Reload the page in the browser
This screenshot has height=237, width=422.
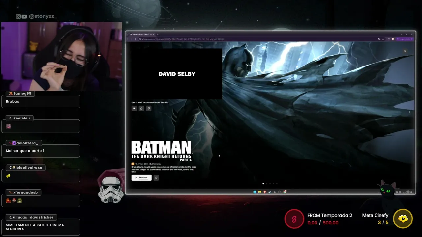pyautogui.click(x=135, y=39)
